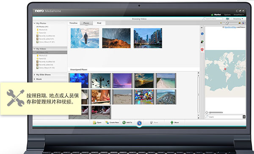Image resolution: width=254 pixels, height=154 pixels.
Task: Open the coastal town aerial thumbnail
Action: click(166, 97)
